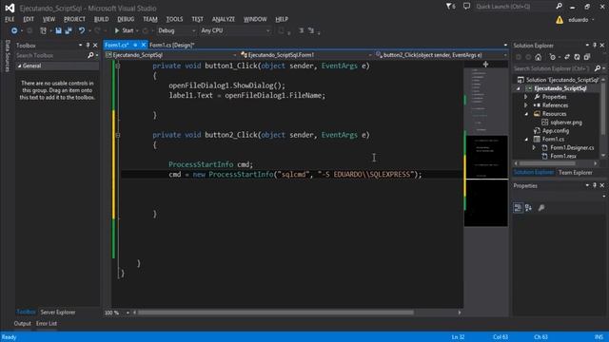609x342 pixels.
Task: Collapse the General toolbox group
Action: (19, 66)
